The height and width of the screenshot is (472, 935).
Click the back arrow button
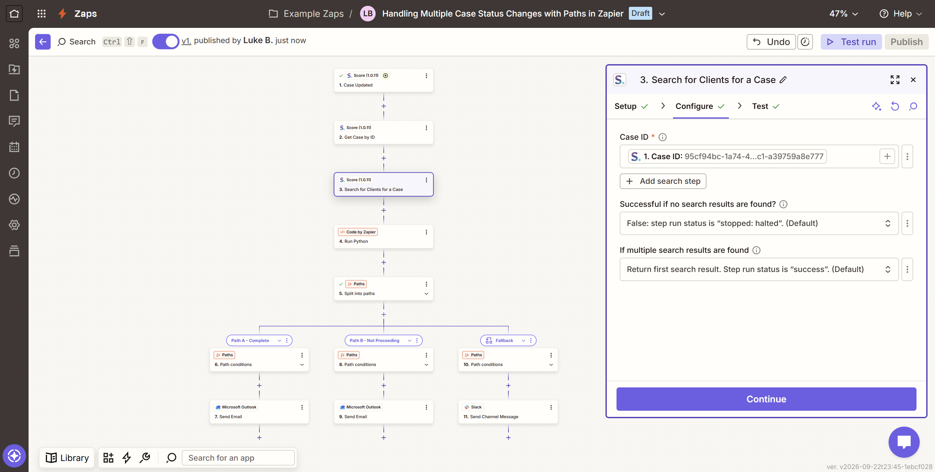point(43,42)
